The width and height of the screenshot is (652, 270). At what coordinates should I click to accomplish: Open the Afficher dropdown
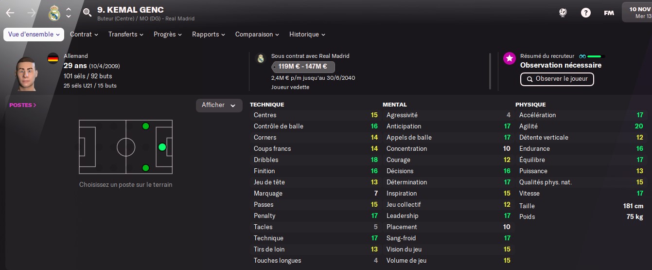point(219,105)
